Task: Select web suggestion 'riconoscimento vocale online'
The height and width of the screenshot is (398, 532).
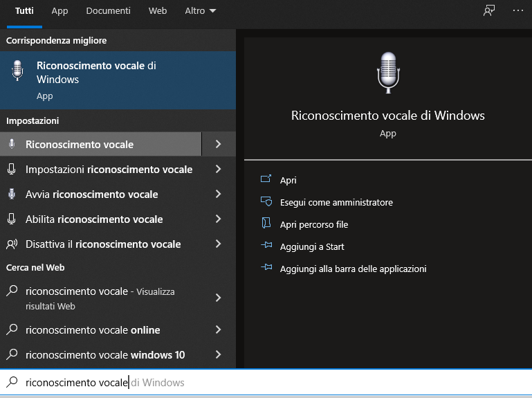Action: (101, 329)
